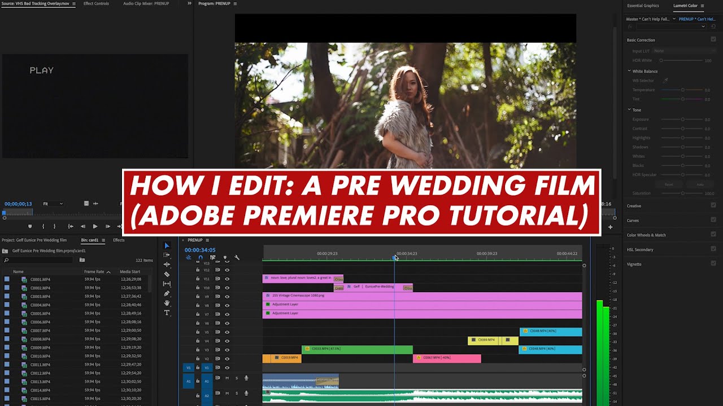723x406 pixels.
Task: Click Mark In in Source monitor
Action: 43,226
